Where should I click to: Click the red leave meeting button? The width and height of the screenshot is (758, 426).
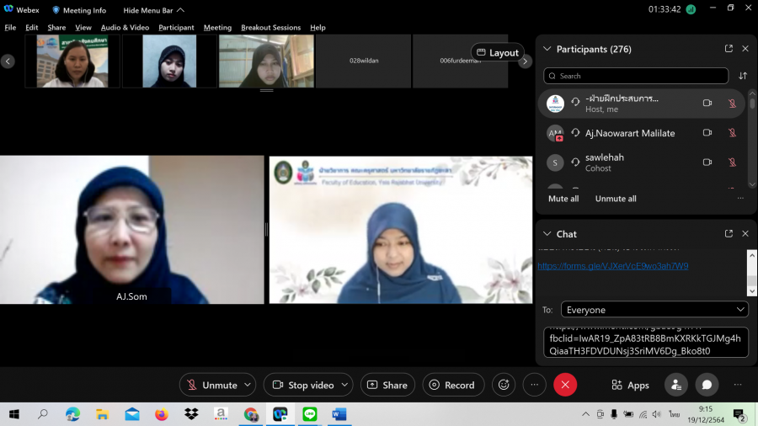coord(564,385)
